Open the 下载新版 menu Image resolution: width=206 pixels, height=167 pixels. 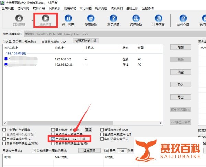click(x=54, y=8)
